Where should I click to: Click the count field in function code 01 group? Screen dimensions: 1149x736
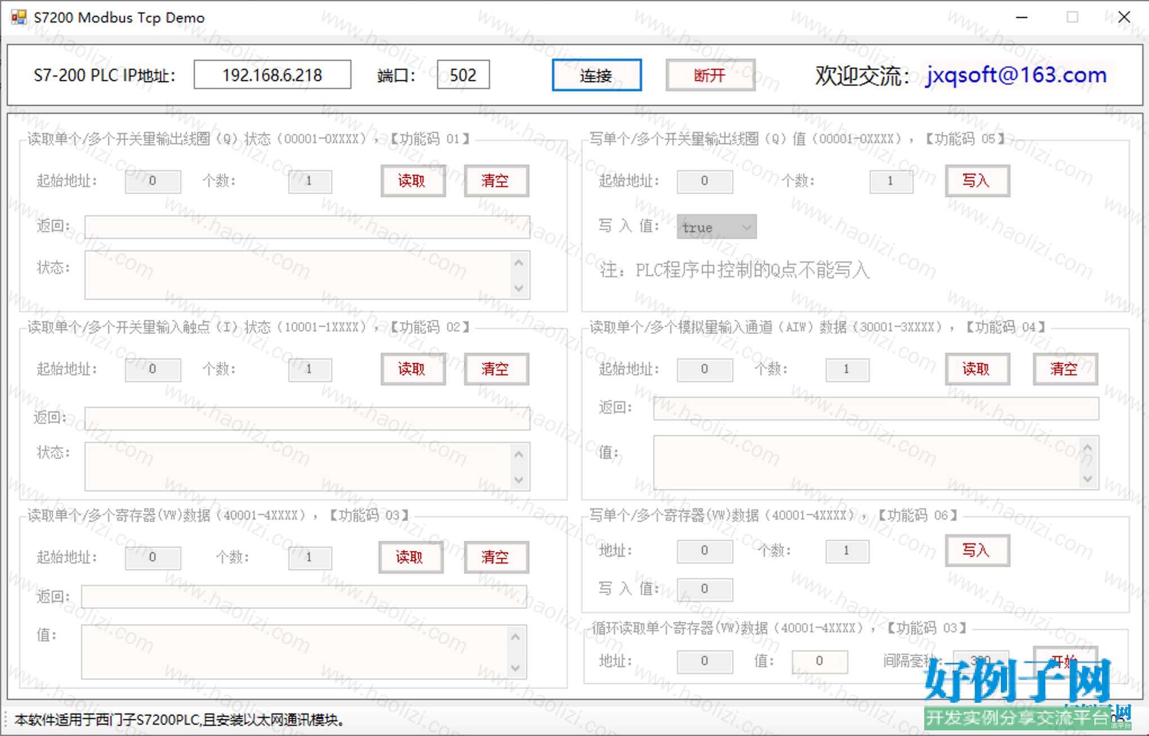click(310, 181)
